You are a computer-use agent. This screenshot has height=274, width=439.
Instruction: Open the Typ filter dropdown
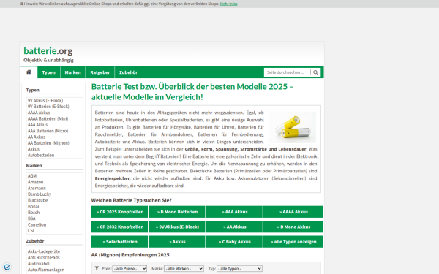click(x=239, y=269)
